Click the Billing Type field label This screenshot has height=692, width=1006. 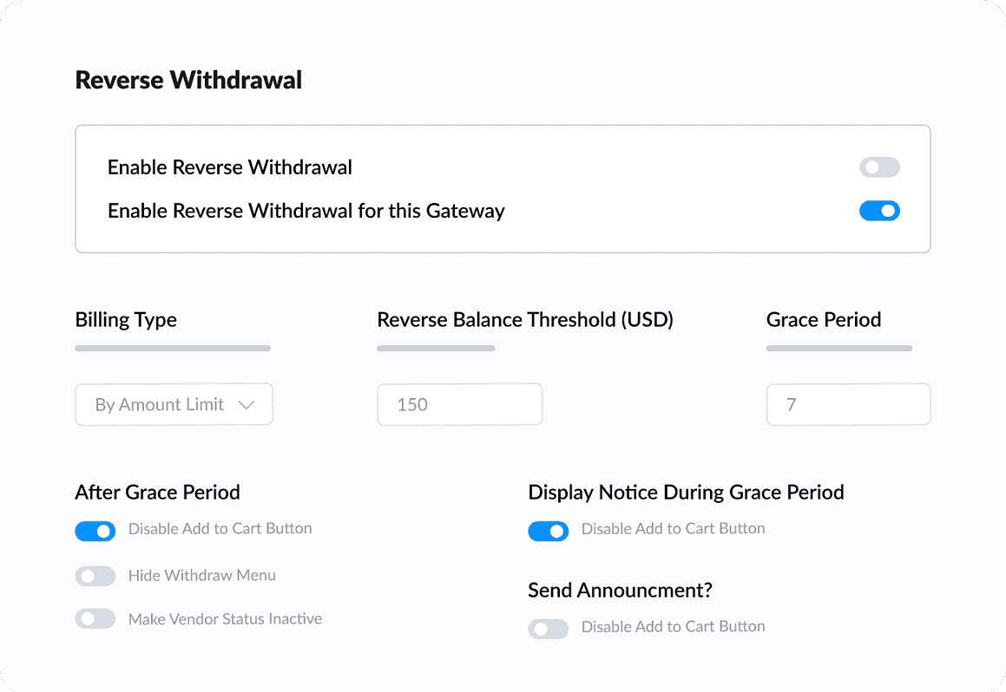(126, 319)
